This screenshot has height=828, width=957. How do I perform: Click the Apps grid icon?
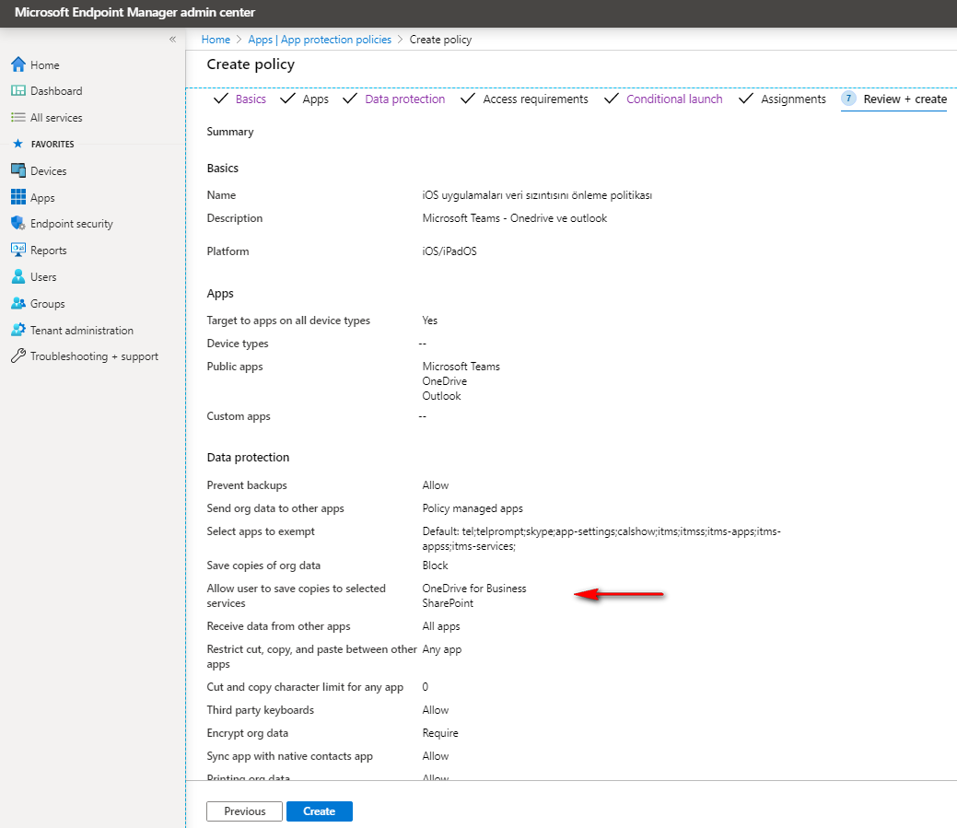[x=18, y=197]
